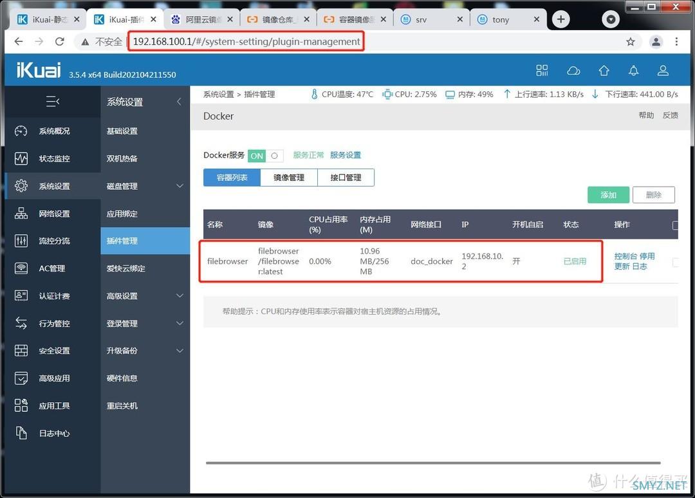Open the 网络设置 network icon

[21, 214]
